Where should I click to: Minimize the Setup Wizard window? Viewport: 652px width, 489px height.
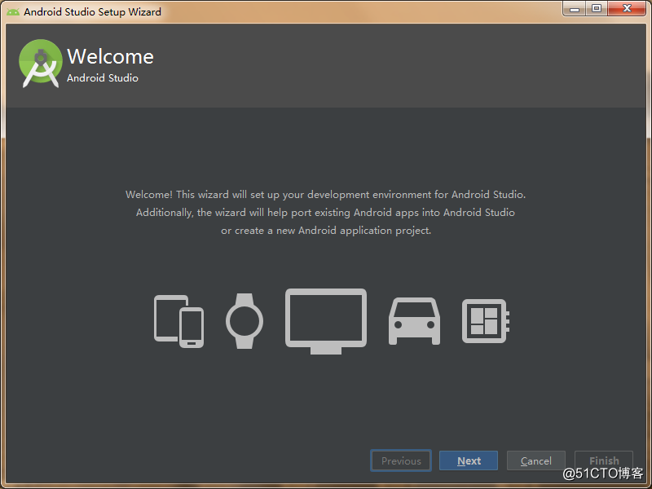pyautogui.click(x=575, y=8)
